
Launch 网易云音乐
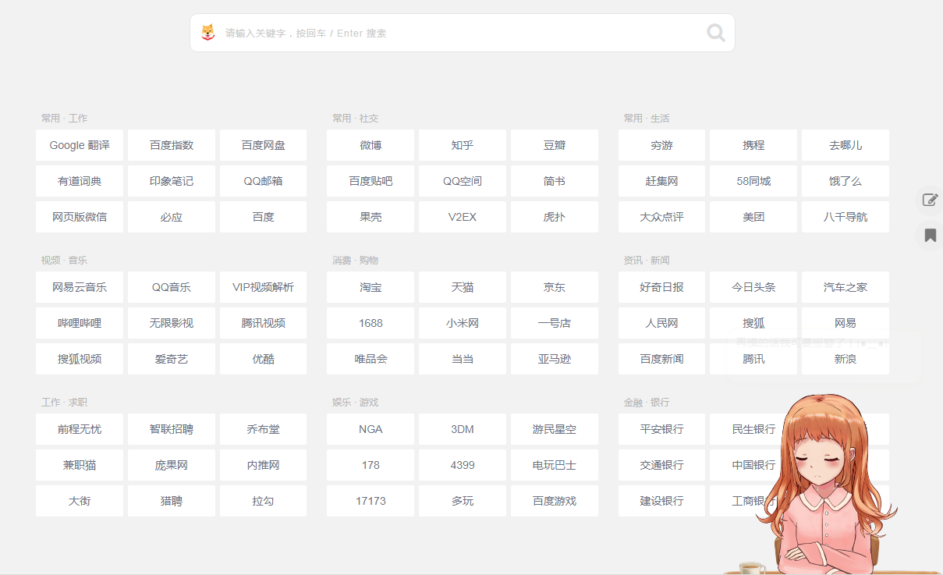[80, 287]
